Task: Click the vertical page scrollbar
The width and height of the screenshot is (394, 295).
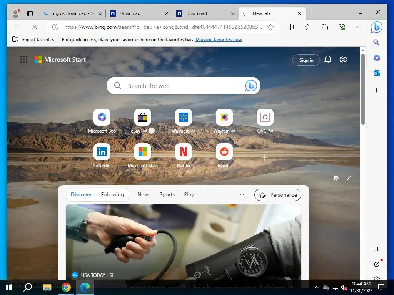Action: (363, 89)
